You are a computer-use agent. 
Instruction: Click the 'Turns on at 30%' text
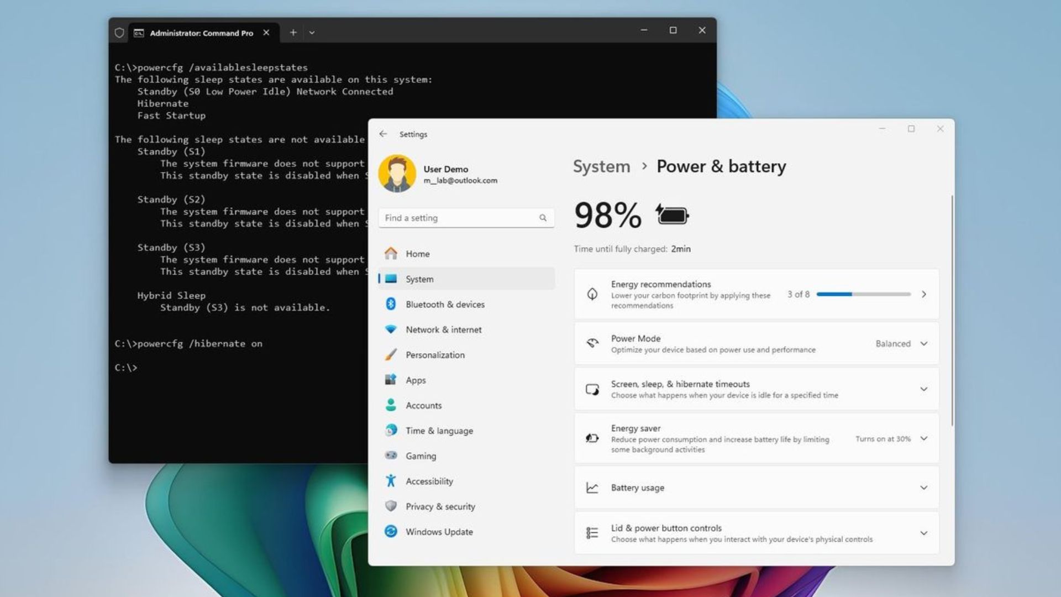883,439
